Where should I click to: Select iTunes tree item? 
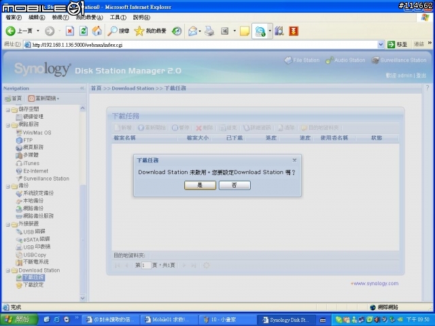pyautogui.click(x=28, y=163)
